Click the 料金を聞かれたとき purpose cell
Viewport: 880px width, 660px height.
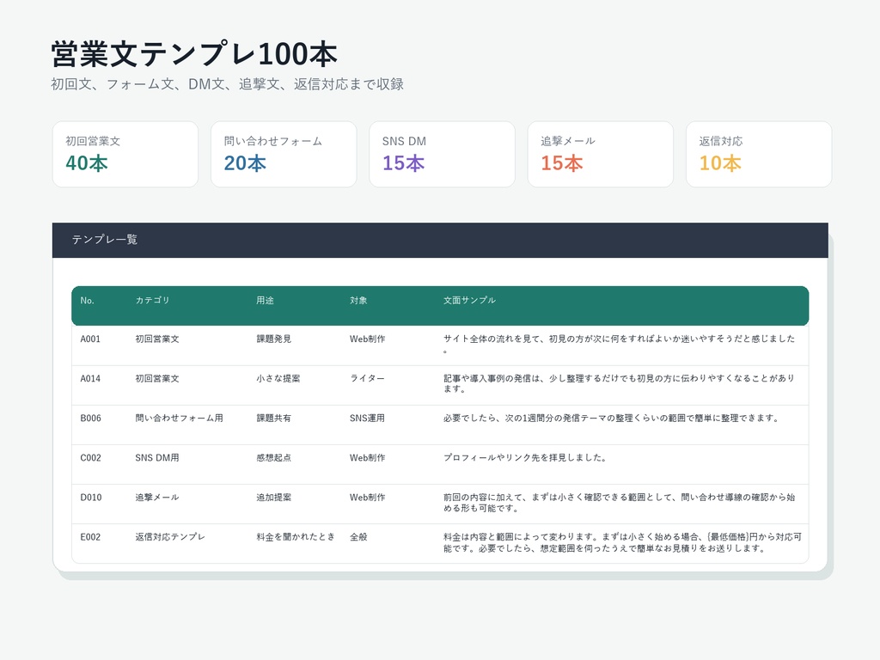pos(296,537)
